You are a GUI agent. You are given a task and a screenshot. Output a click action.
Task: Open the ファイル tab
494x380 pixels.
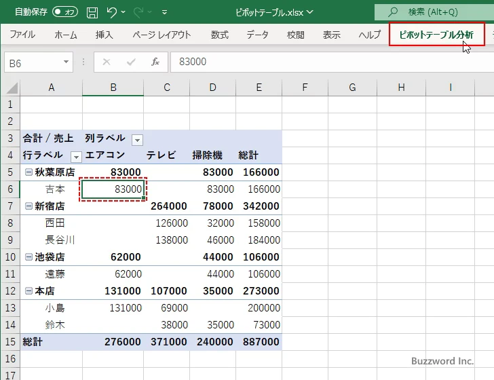[22, 35]
